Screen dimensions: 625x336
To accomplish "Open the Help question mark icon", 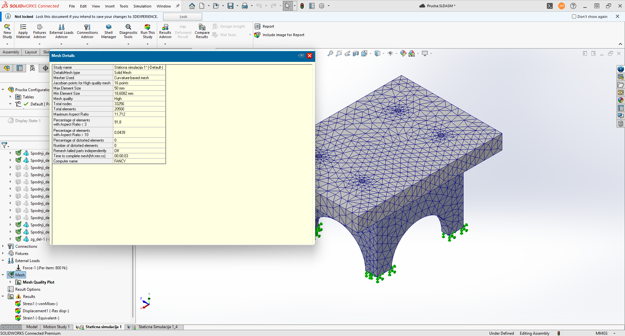I will click(x=573, y=6).
